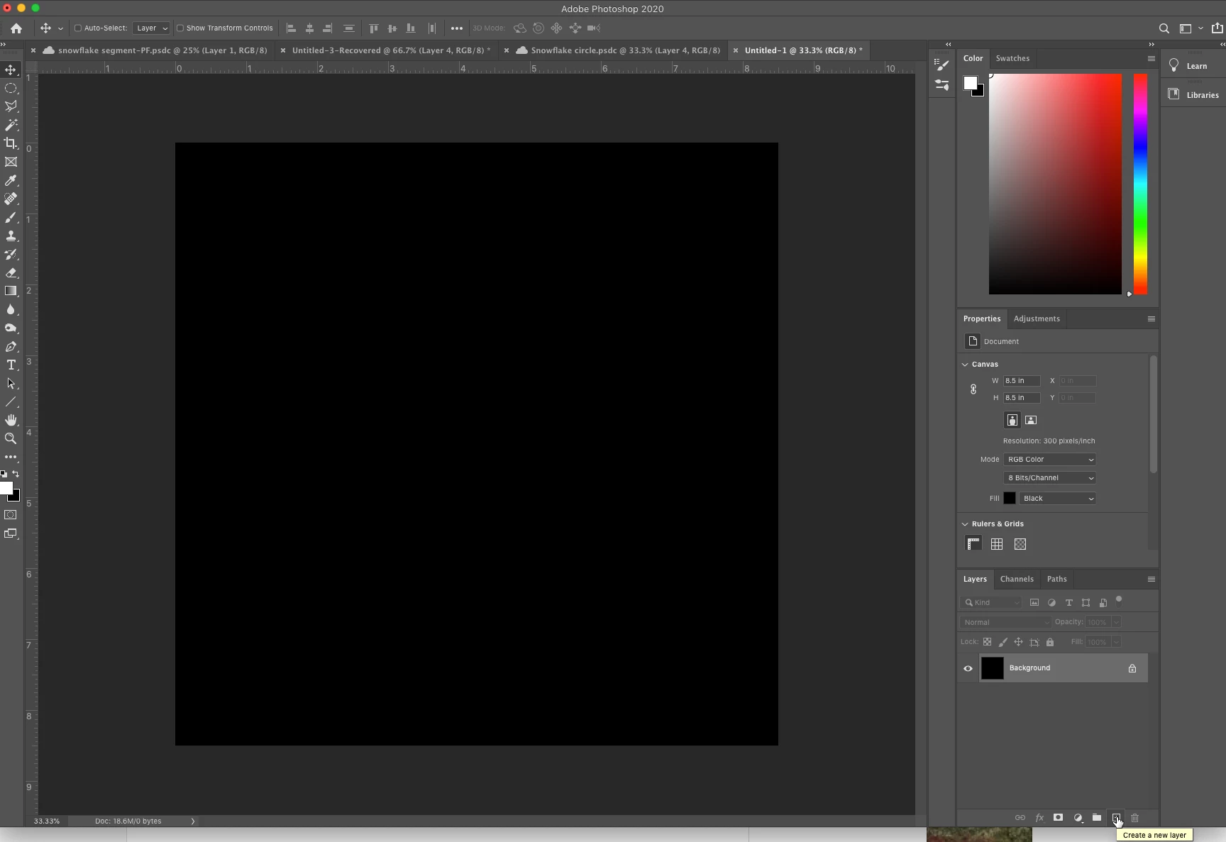The image size is (1226, 842).
Task: Select the Clone Stamp tool
Action: pyautogui.click(x=11, y=236)
